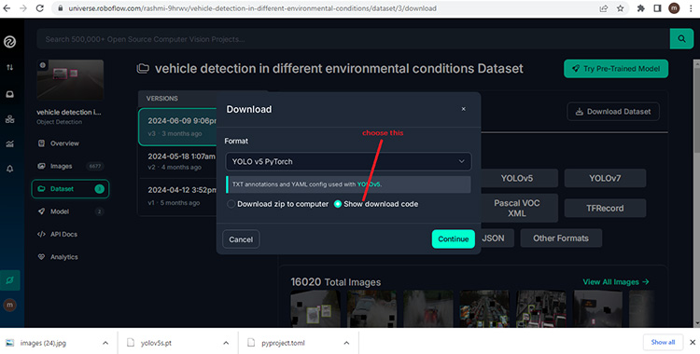700x354 pixels.
Task: Expand options for pyproject.toml download
Action: [346, 343]
